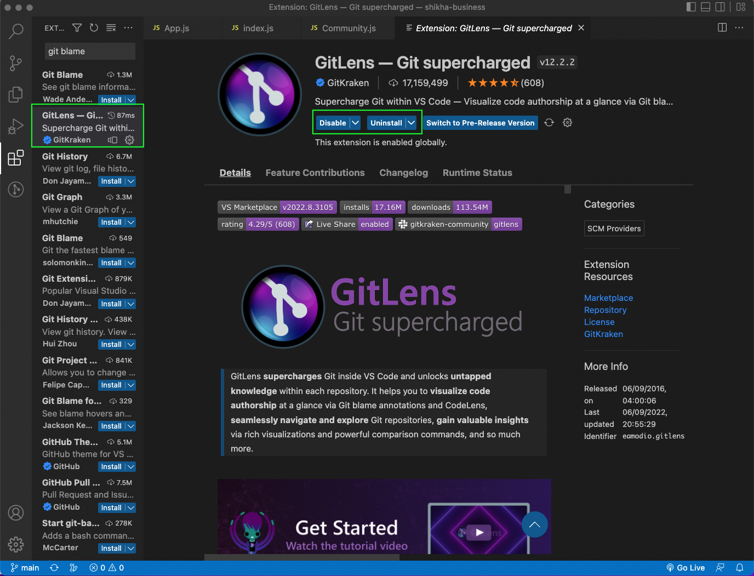Toggle the bottom panel layout icon
Screen dimensions: 754x576
(706, 7)
